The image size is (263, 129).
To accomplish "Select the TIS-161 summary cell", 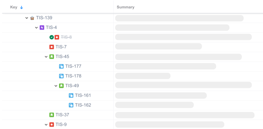I will 188,95.
